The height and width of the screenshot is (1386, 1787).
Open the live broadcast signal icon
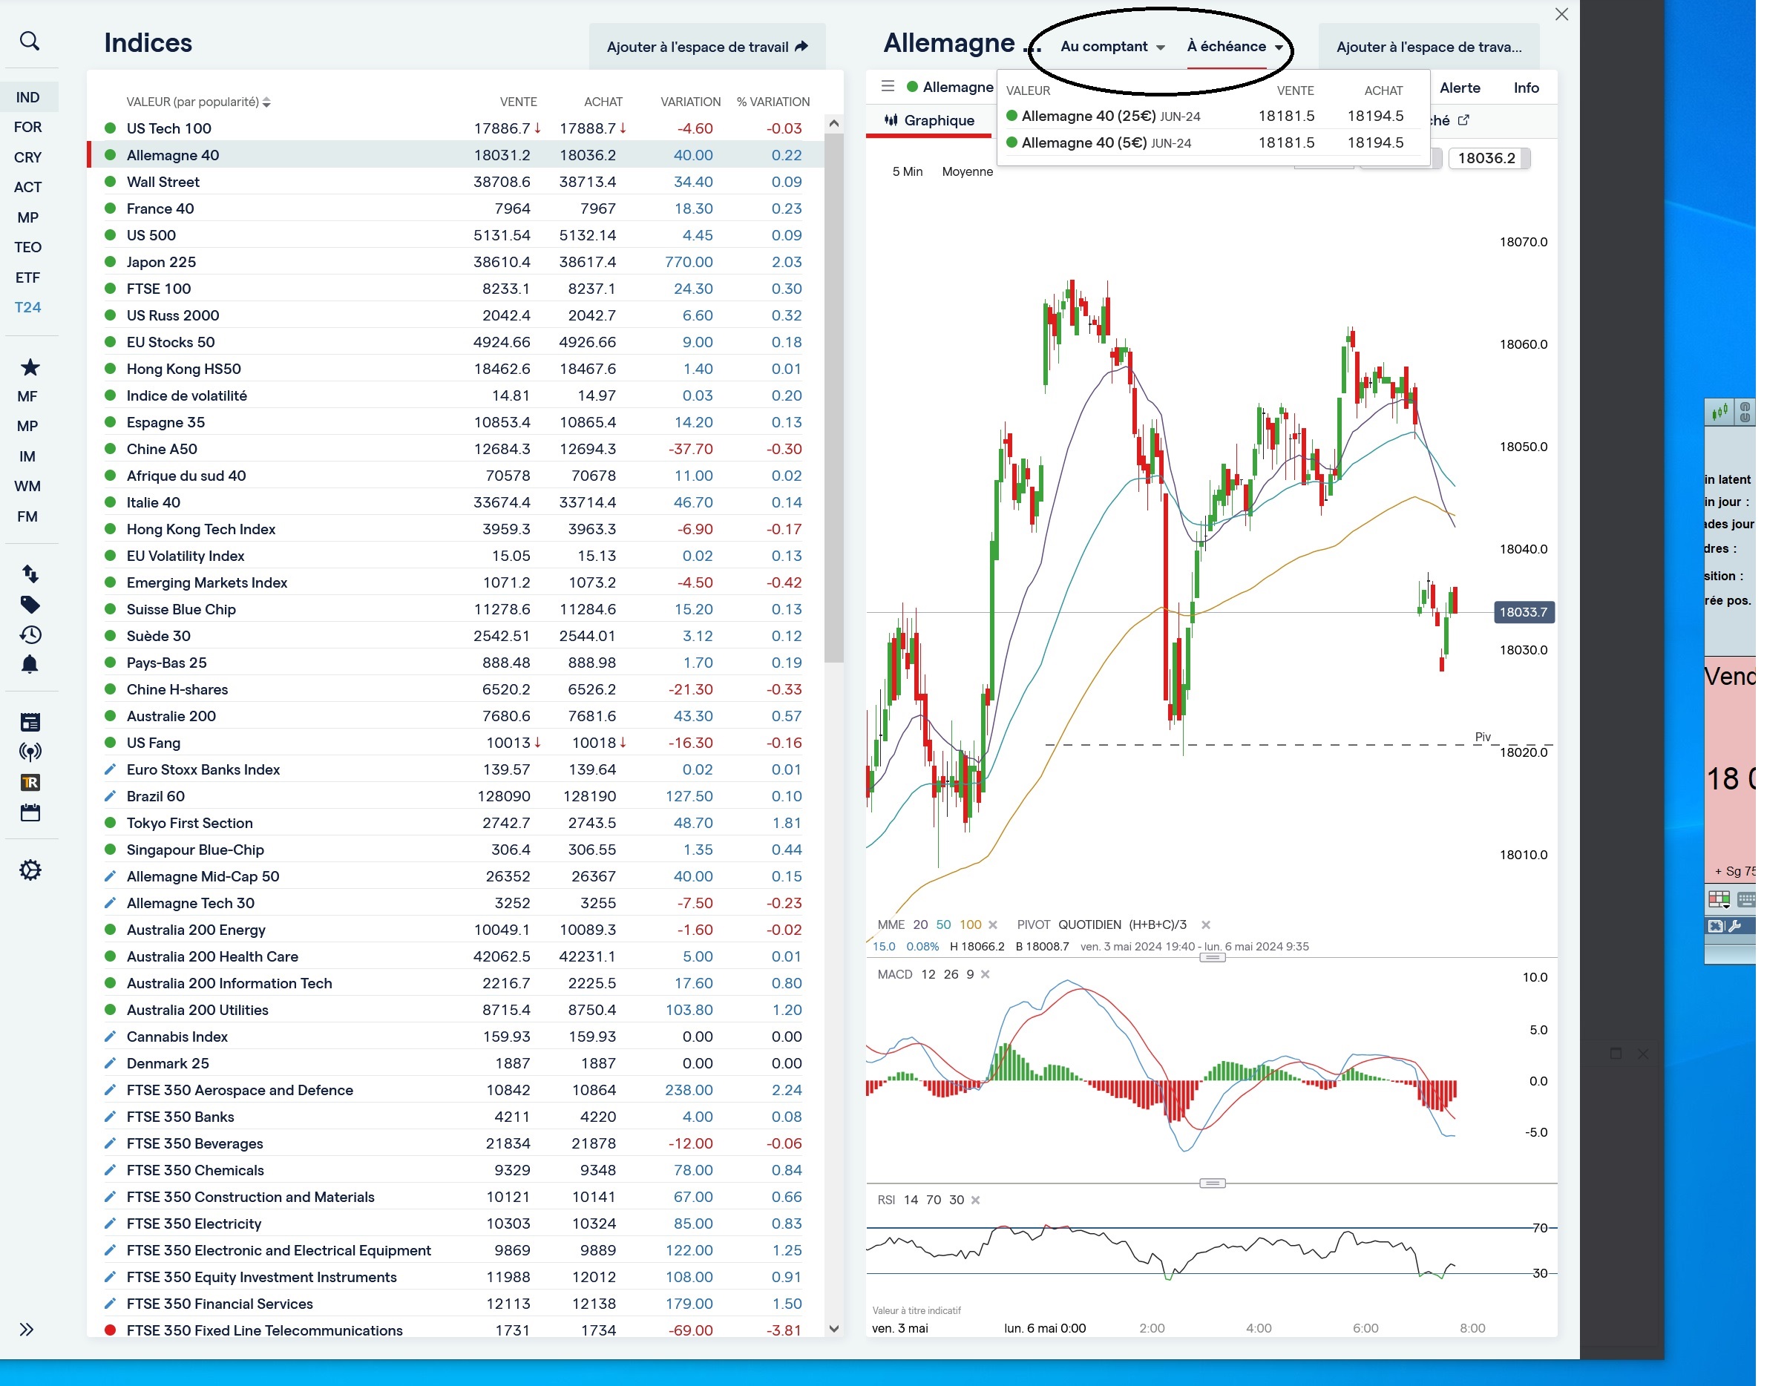30,752
